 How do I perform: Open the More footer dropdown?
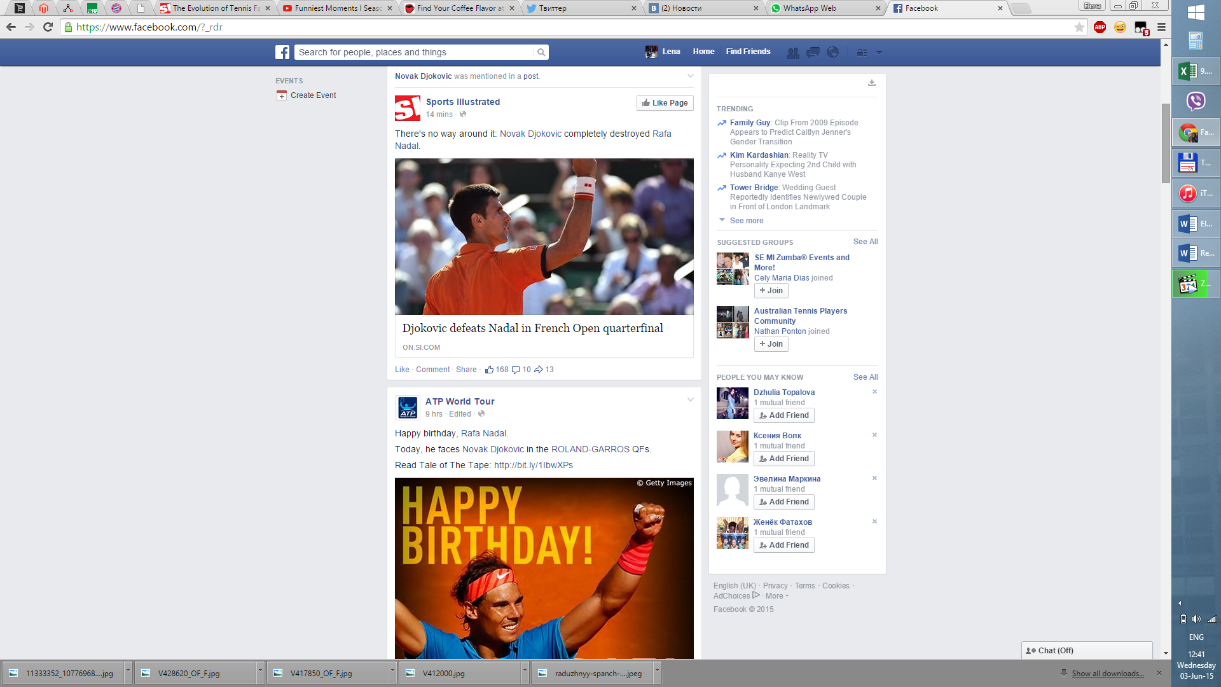[777, 596]
